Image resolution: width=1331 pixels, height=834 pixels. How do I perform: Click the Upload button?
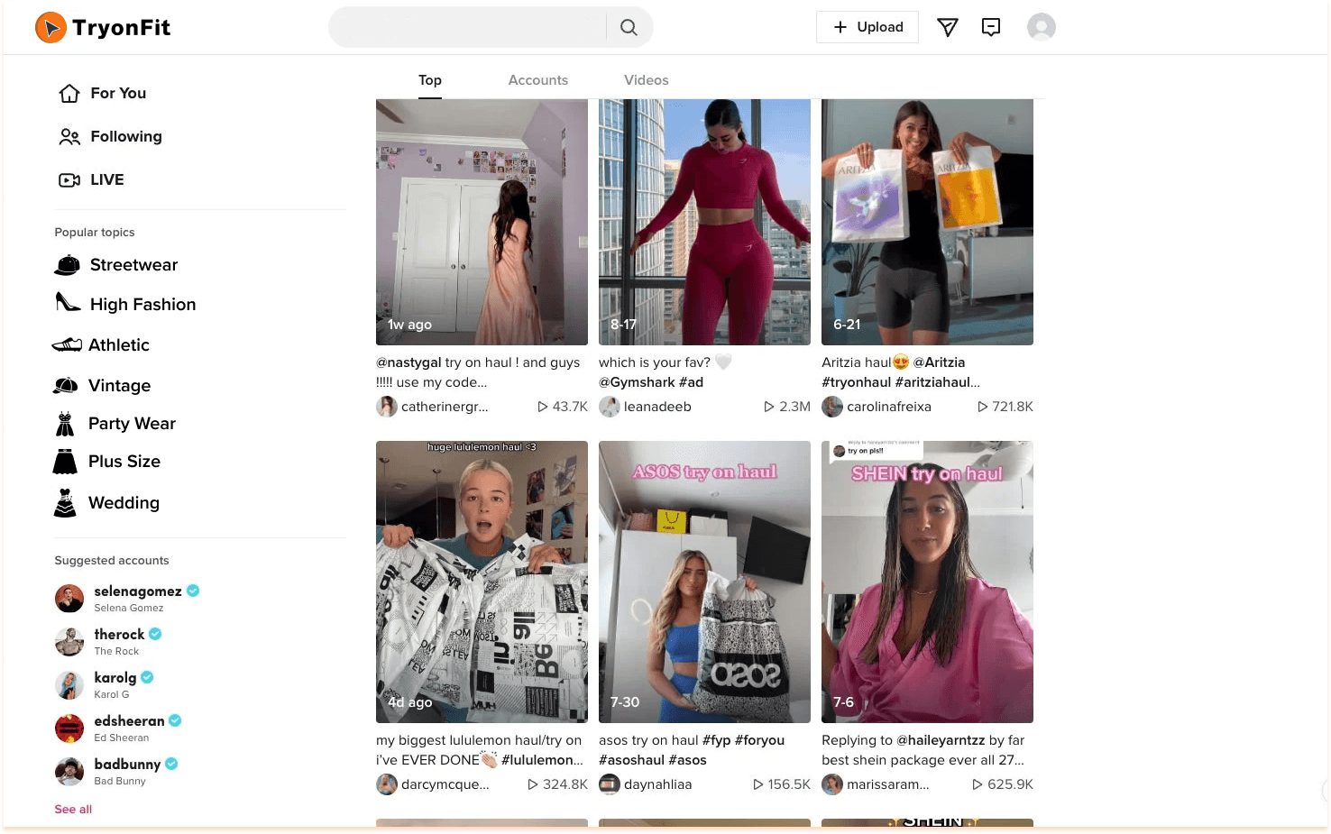[x=867, y=27]
